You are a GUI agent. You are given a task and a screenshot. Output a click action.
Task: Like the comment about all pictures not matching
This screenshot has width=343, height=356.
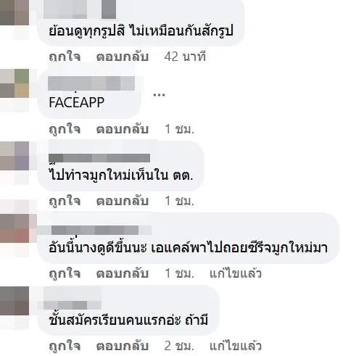65,57
